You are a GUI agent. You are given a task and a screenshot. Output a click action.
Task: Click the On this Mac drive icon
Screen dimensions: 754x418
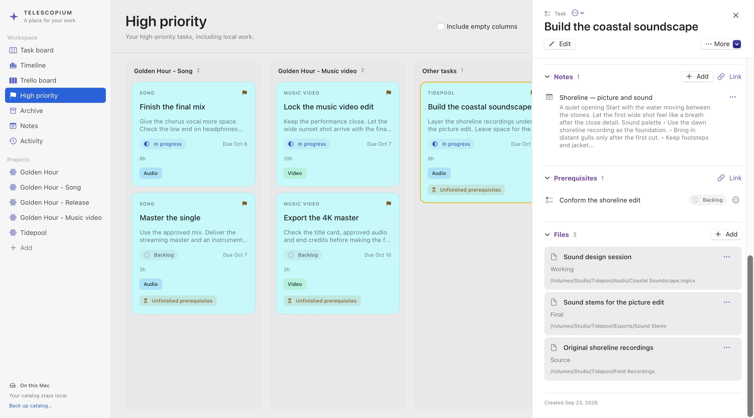[x=13, y=385]
